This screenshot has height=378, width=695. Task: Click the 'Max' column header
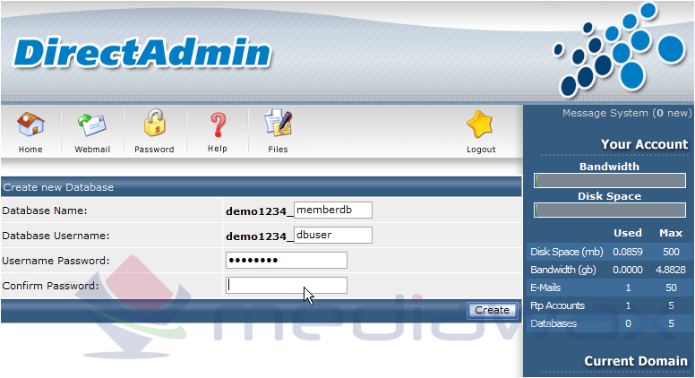671,233
